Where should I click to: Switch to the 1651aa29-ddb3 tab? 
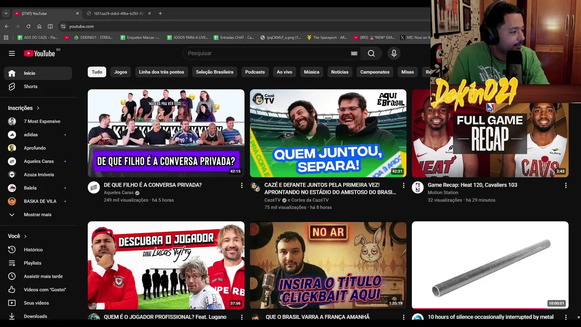tap(118, 13)
